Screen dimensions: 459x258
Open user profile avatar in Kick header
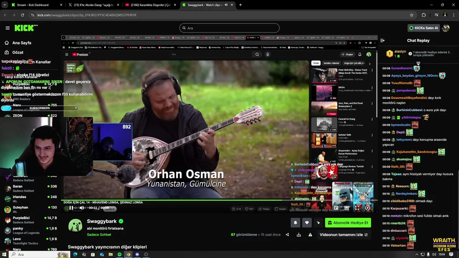pos(446,28)
